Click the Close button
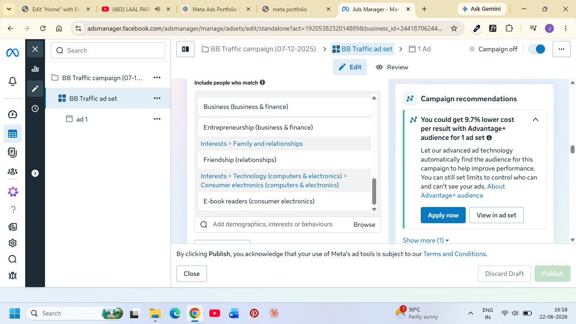This screenshot has height=324, width=576. tap(192, 274)
